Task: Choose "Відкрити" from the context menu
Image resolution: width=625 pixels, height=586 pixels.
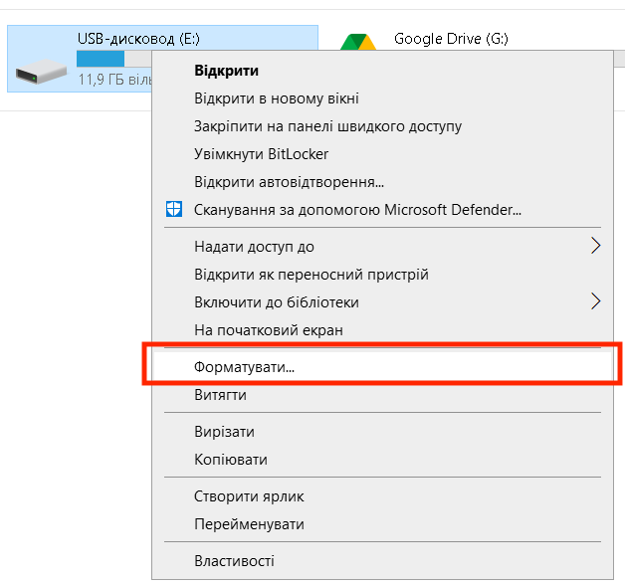Action: [226, 71]
